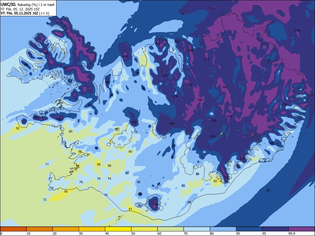This screenshot has width=315, height=236.
Task: Click the 'IT: Fös. 05. 12. 2025 15Z' line
Action: tap(20, 9)
